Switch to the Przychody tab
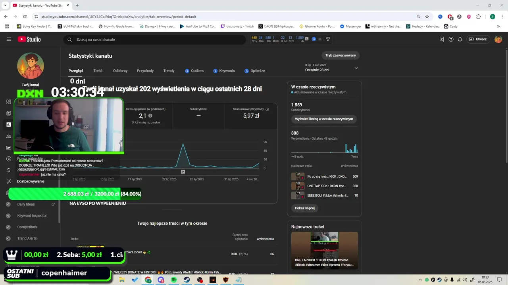The height and width of the screenshot is (285, 508). coord(145,71)
